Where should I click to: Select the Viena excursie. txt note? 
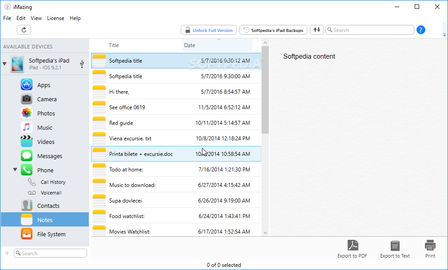click(176, 138)
